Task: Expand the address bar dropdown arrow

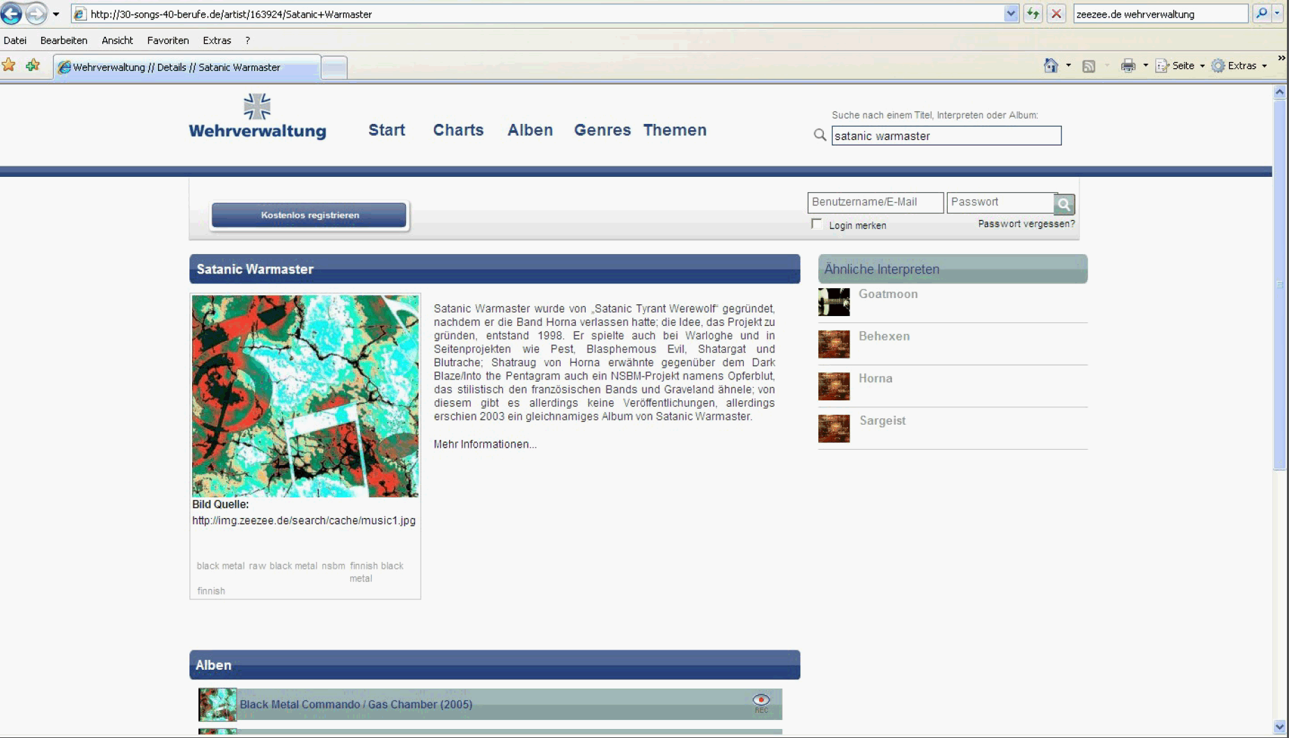Action: tap(1011, 14)
